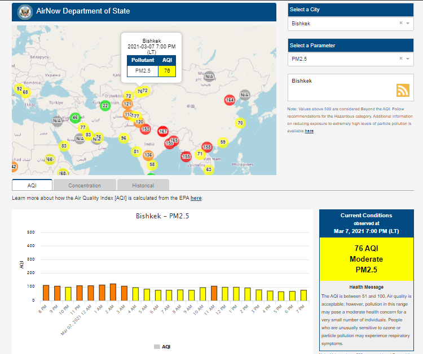Expand the Select a Parameter dropdown arrow
This screenshot has width=423, height=354.
(x=408, y=59)
